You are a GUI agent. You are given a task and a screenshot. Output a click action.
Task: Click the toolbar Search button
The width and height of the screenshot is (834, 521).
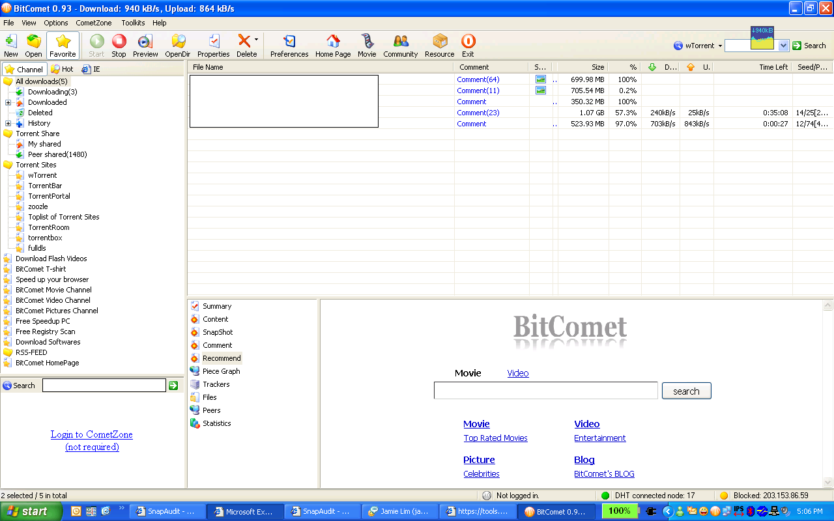point(809,46)
